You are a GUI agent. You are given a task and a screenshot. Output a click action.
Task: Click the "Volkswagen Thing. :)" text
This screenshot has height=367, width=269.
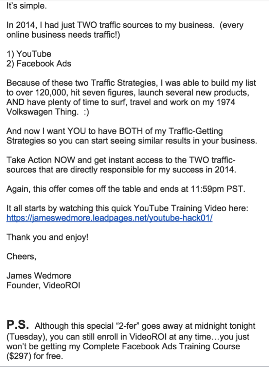tap(48, 112)
